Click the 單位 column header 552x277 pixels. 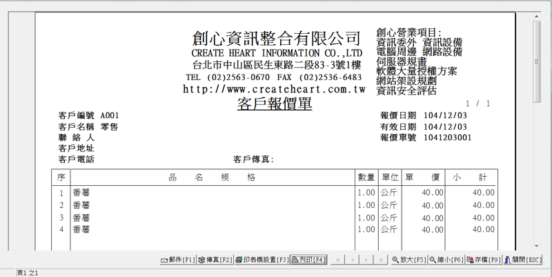(x=390, y=178)
